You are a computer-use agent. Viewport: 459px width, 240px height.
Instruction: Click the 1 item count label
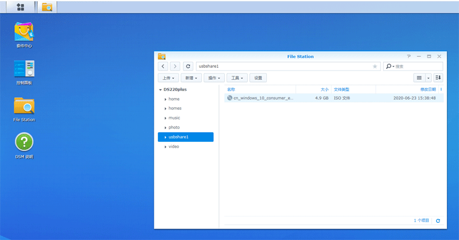tap(421, 220)
